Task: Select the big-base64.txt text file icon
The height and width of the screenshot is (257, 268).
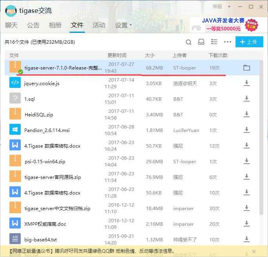Action: tap(15, 239)
